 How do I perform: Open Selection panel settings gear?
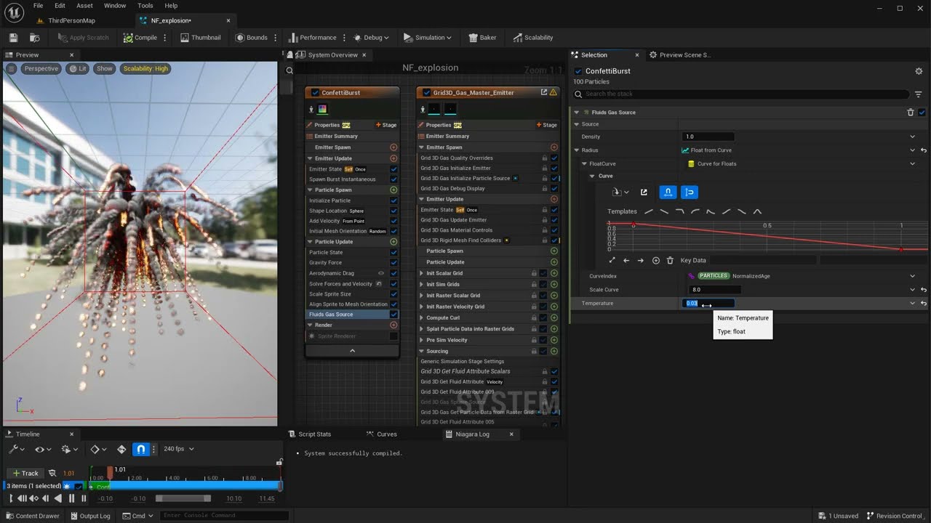pyautogui.click(x=919, y=71)
